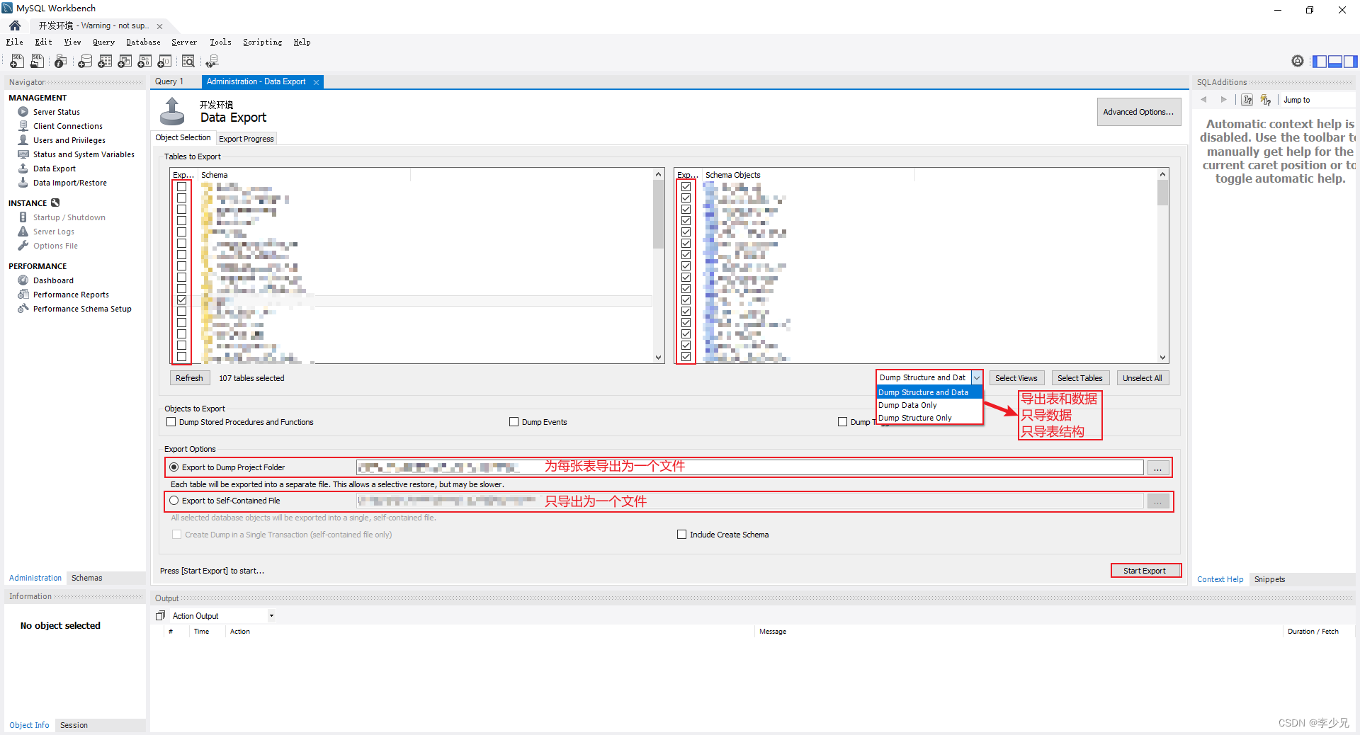Click the Jump to field
This screenshot has width=1360, height=735.
coord(1317,100)
